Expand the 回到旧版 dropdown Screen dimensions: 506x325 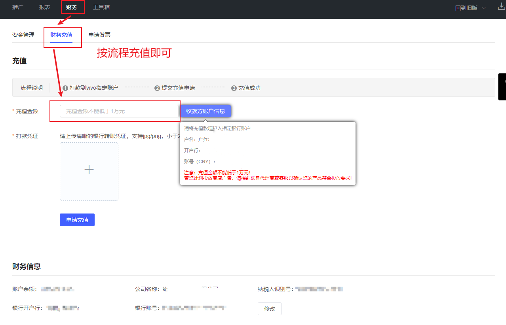click(470, 8)
